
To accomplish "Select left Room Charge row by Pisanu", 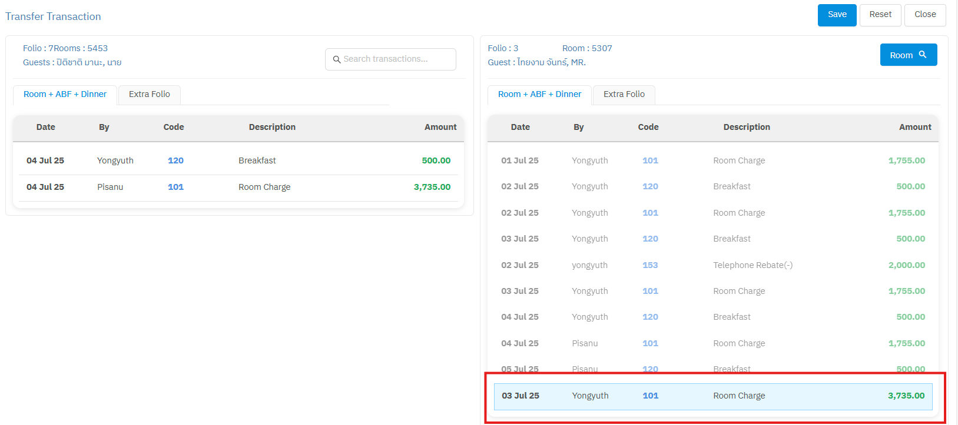I will (x=238, y=187).
